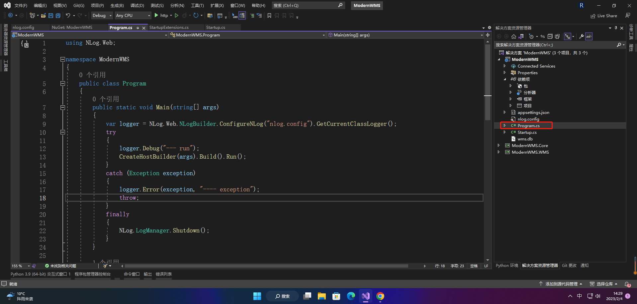The width and height of the screenshot is (637, 304).
Task: Open the http launch profile dropdown arrow
Action: click(x=171, y=16)
